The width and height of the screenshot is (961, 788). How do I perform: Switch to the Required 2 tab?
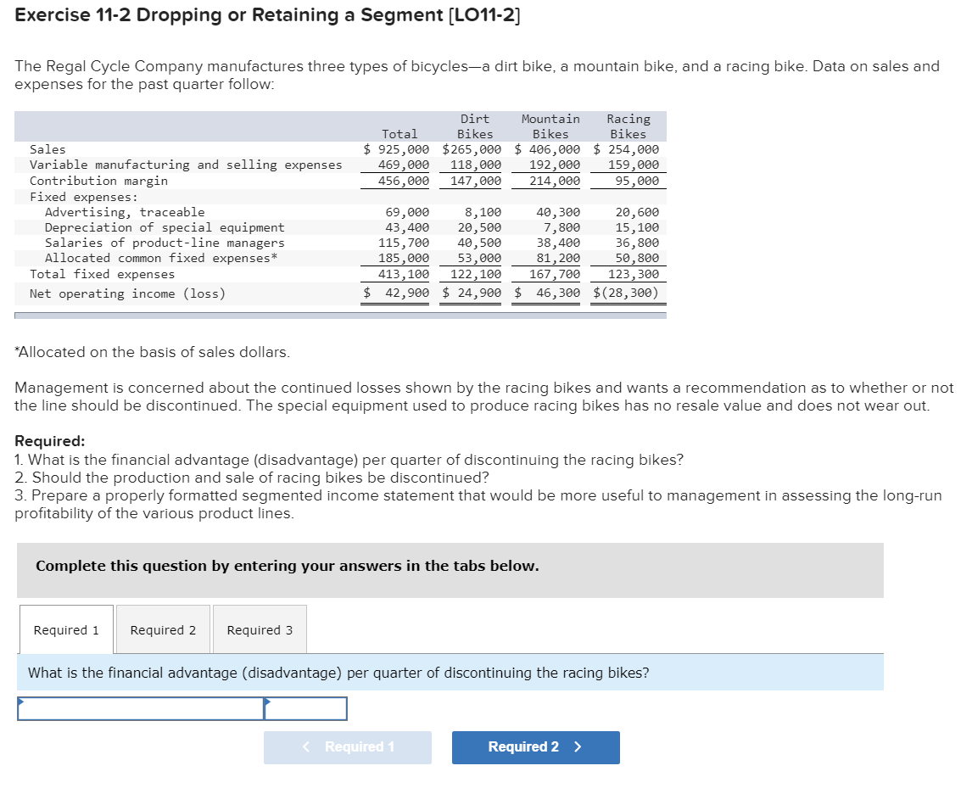(x=162, y=629)
